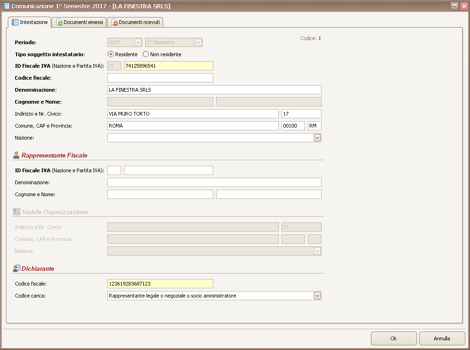The width and height of the screenshot is (470, 350).
Task: Click the Dichiarante section icon
Action: coord(17,268)
